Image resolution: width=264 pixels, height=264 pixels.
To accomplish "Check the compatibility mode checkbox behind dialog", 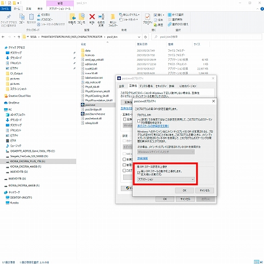I will [124, 119].
